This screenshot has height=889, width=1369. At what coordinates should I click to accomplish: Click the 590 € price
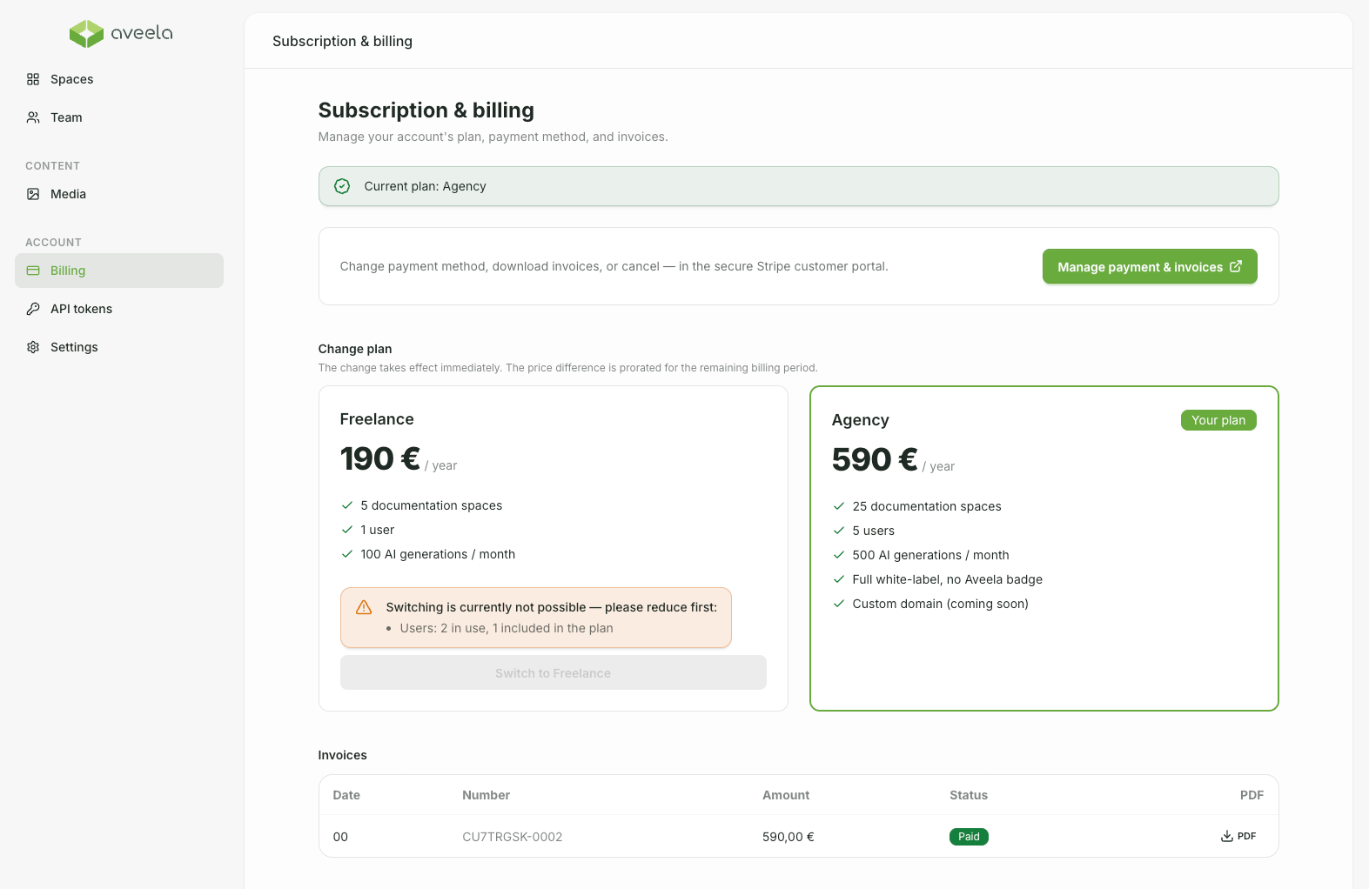click(875, 459)
